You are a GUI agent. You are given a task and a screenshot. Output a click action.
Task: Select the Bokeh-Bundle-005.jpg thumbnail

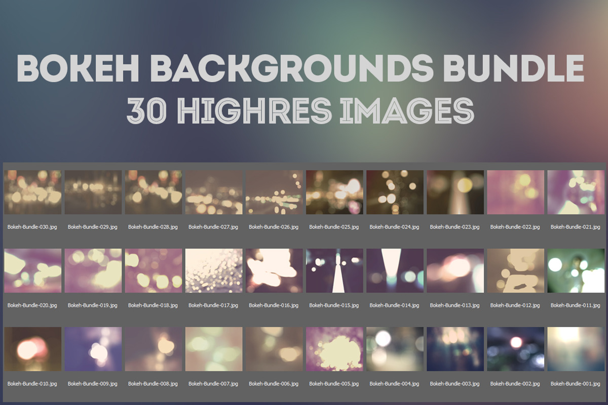point(334,349)
